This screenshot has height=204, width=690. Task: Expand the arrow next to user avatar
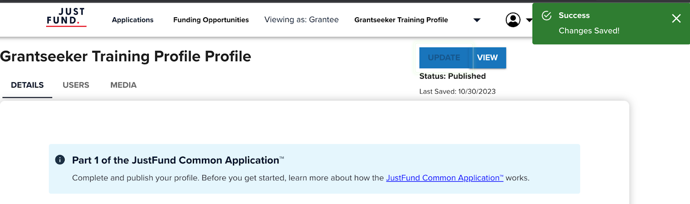click(529, 20)
